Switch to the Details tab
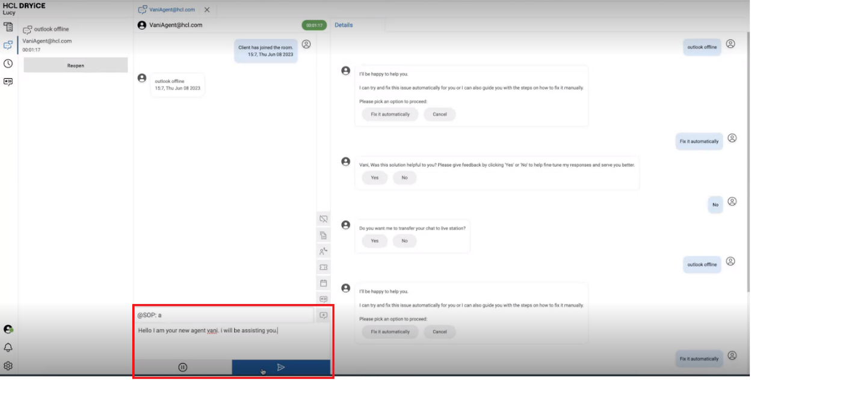This screenshot has height=408, width=861. click(x=344, y=25)
